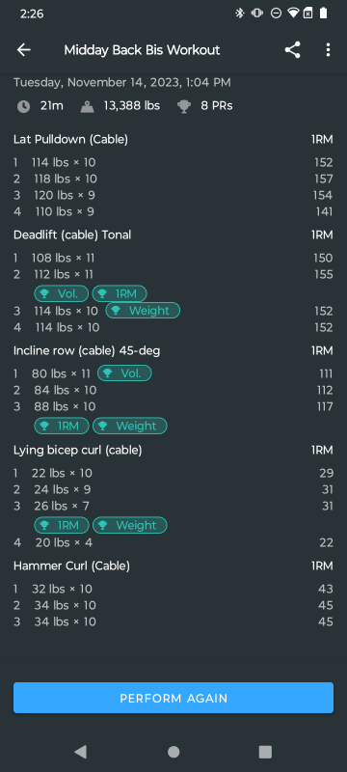This screenshot has width=347, height=772.
Task: Tap the 1RM badge under Incline row set 3
Action: coord(62,426)
